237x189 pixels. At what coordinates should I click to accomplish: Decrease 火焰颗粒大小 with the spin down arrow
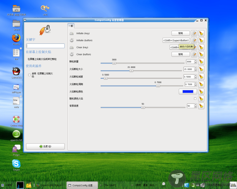[x=196, y=70]
